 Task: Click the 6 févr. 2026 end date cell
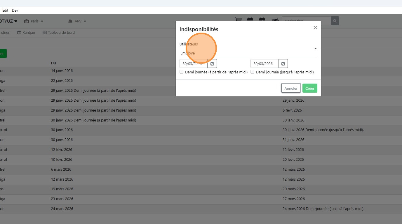(292, 110)
